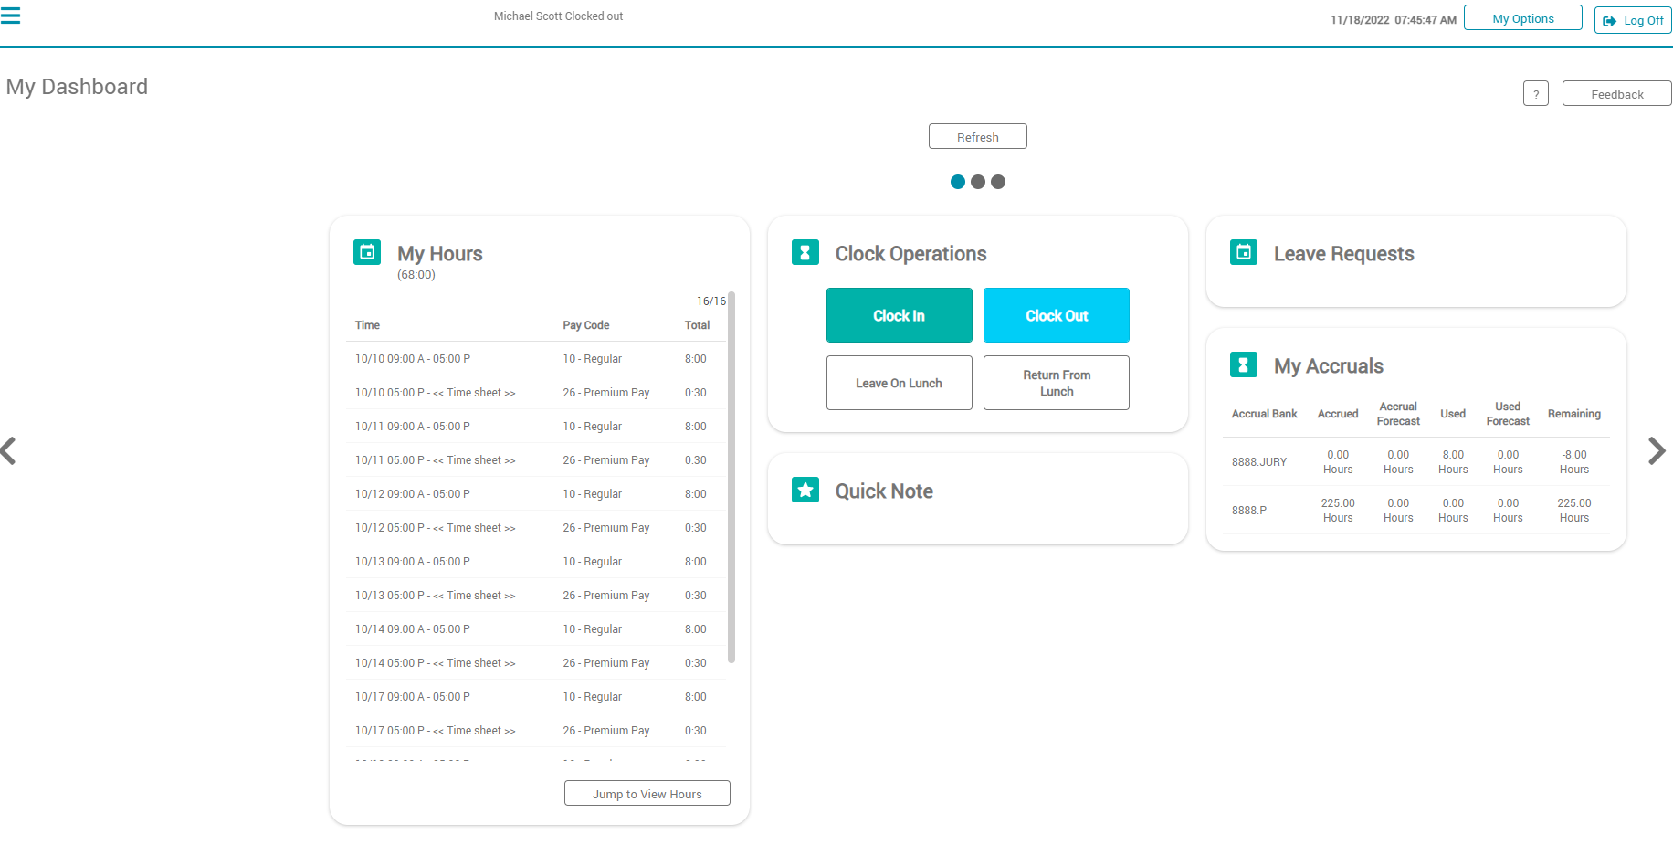
Task: Select 10/10 05:00 P Time sheet row
Action: point(535,393)
